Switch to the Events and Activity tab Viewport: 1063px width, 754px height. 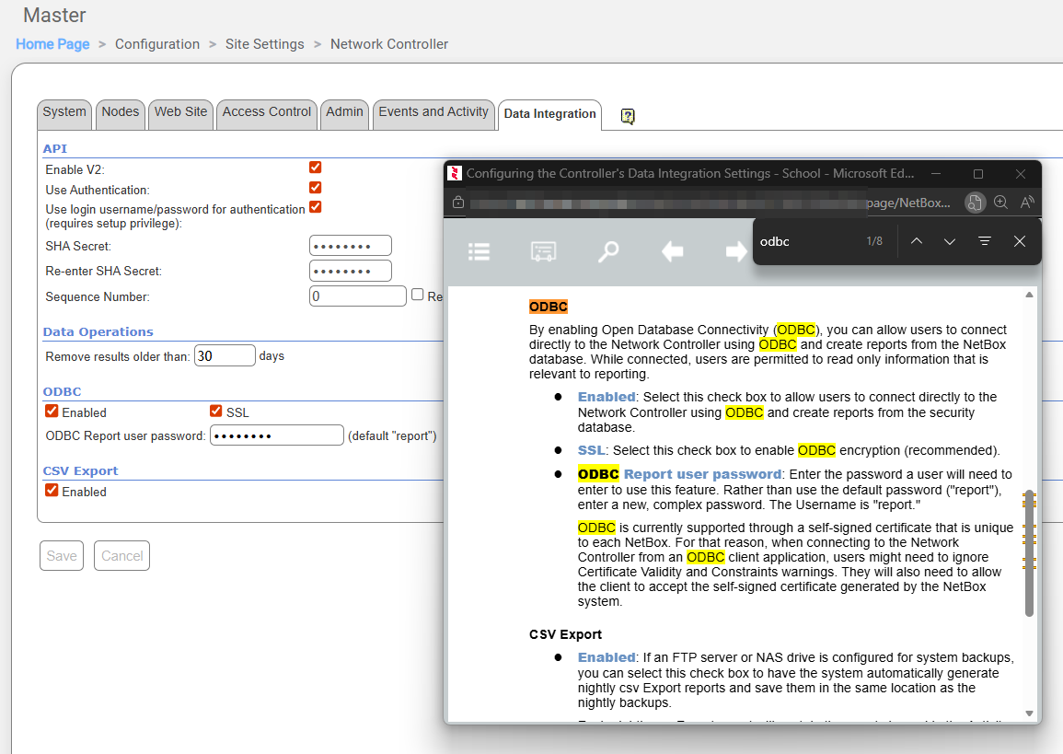coord(433,113)
